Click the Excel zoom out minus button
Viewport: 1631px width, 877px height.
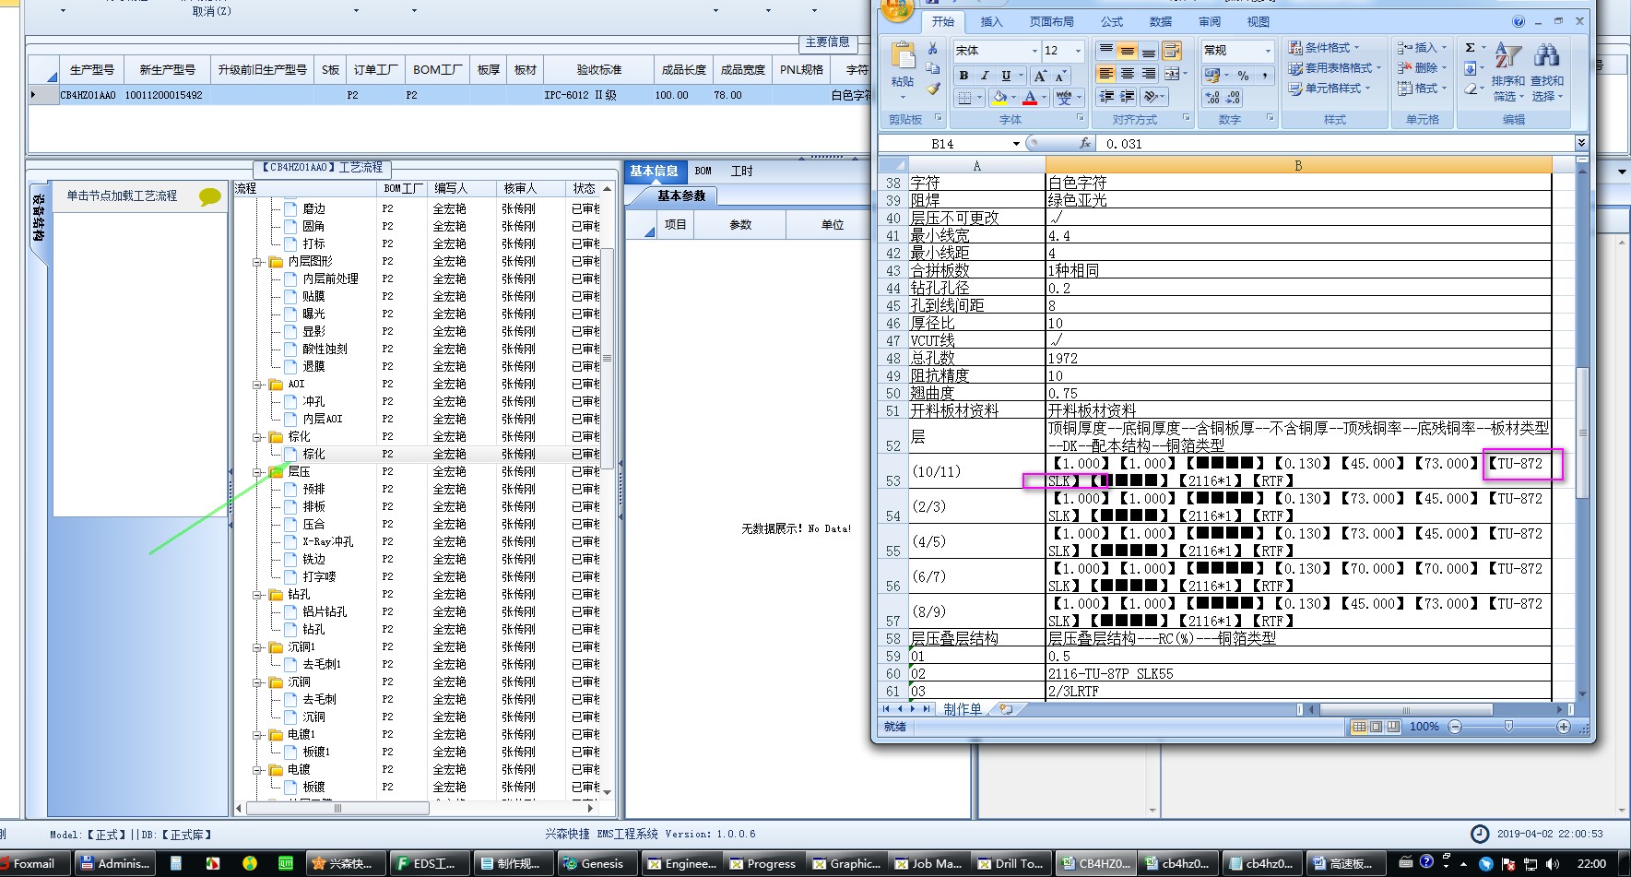coord(1455,727)
